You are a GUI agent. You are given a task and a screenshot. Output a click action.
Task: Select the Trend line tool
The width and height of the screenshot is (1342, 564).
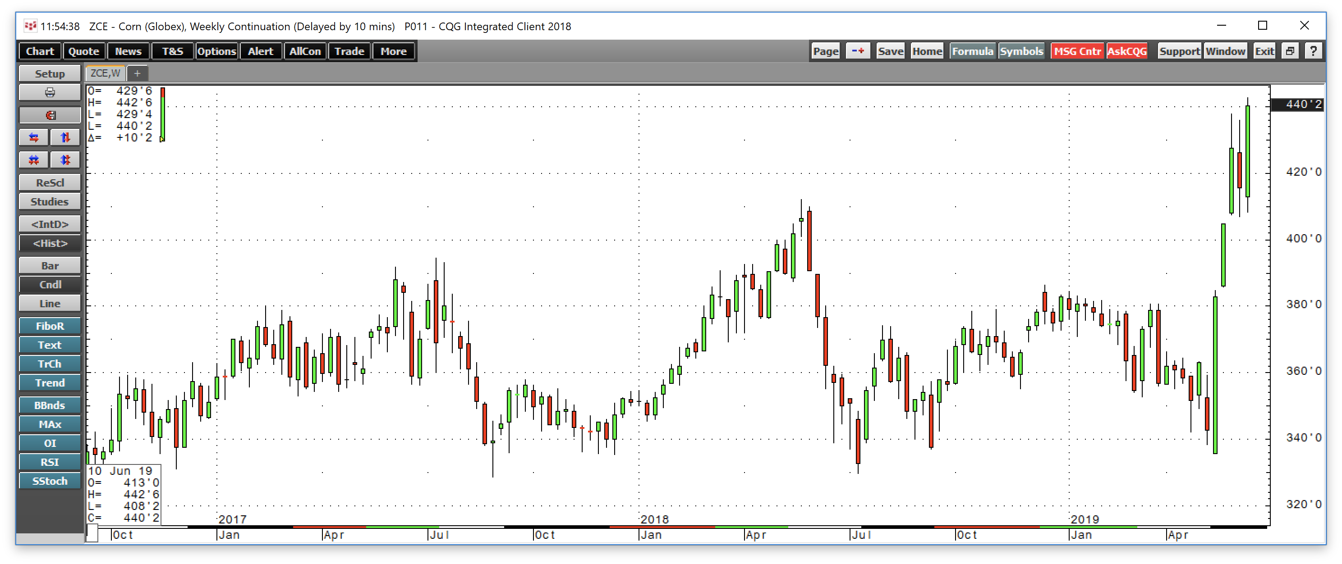tap(50, 383)
